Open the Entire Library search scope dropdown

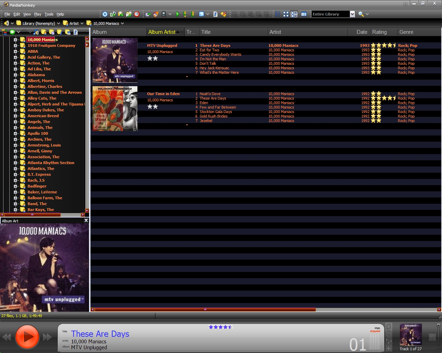click(352, 14)
